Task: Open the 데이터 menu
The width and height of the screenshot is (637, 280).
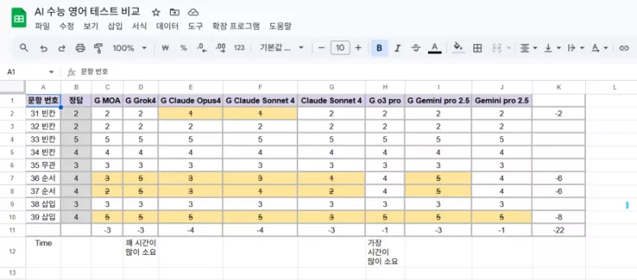Action: [x=167, y=27]
